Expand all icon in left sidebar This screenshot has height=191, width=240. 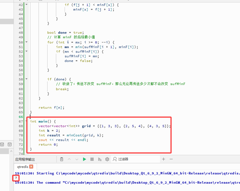pyautogui.click(x=2, y=145)
